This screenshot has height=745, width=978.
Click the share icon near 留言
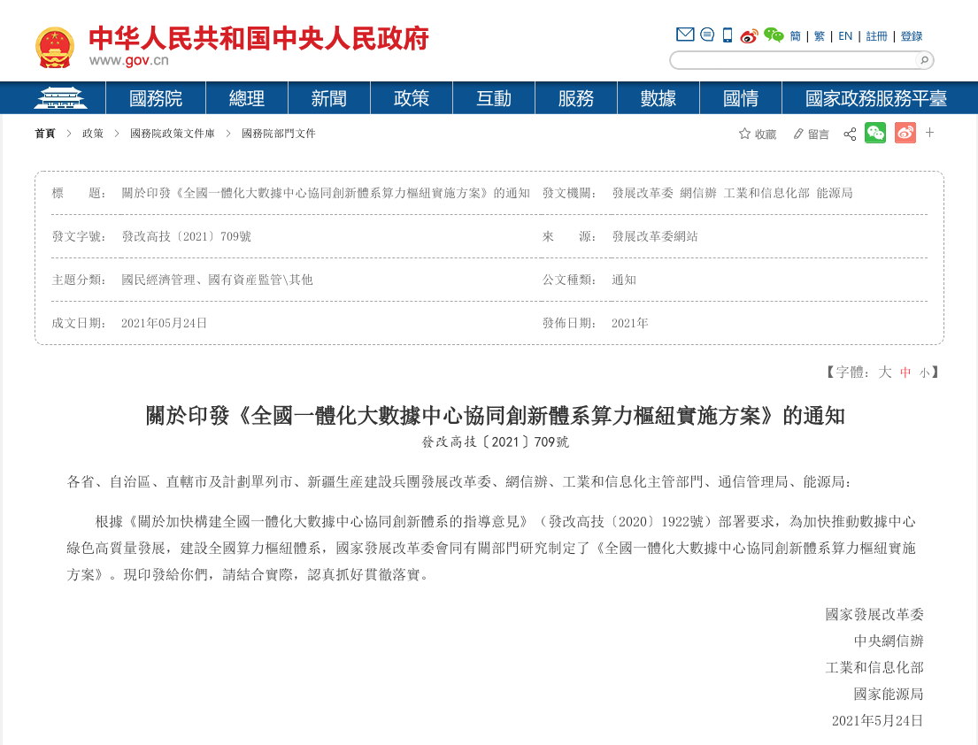850,134
